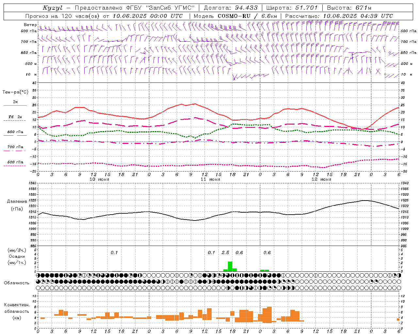Click the "Ветер" wind section label

[x=30, y=25]
